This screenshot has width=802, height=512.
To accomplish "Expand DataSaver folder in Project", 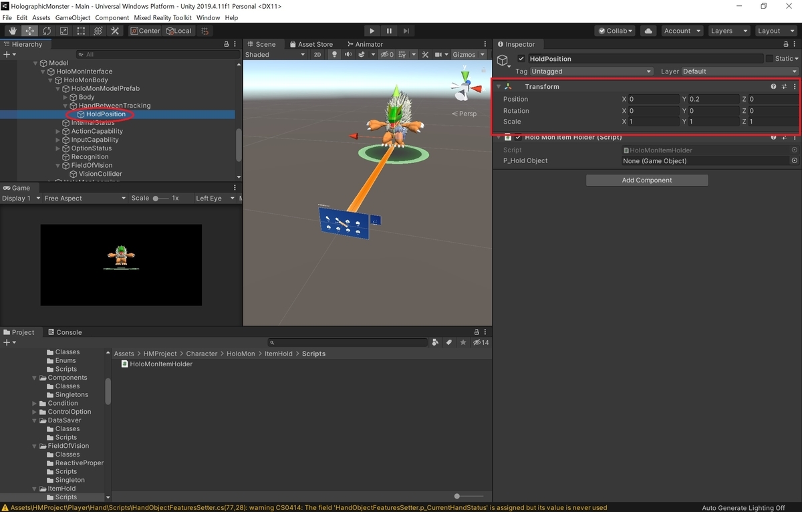I will [x=34, y=420].
